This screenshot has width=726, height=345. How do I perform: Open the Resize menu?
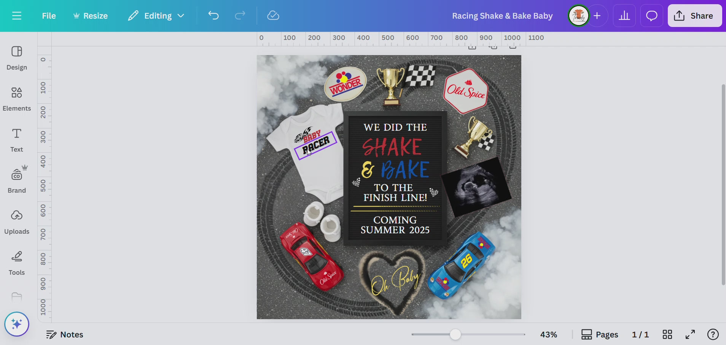tap(91, 16)
